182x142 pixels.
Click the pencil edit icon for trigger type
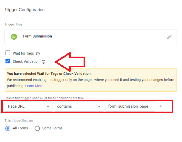click(x=169, y=37)
